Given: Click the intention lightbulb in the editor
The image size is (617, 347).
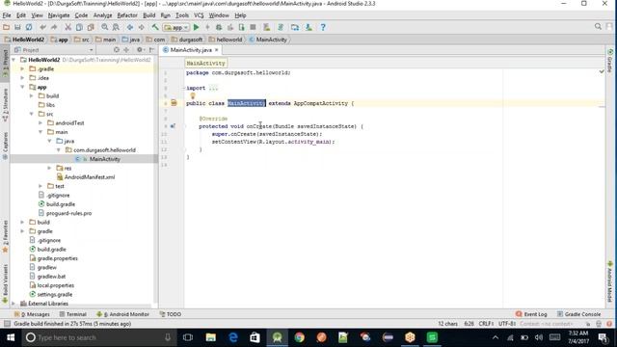Looking at the screenshot, I should click(x=193, y=95).
